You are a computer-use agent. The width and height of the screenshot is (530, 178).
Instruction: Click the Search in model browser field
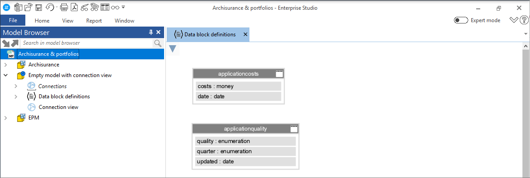point(87,43)
